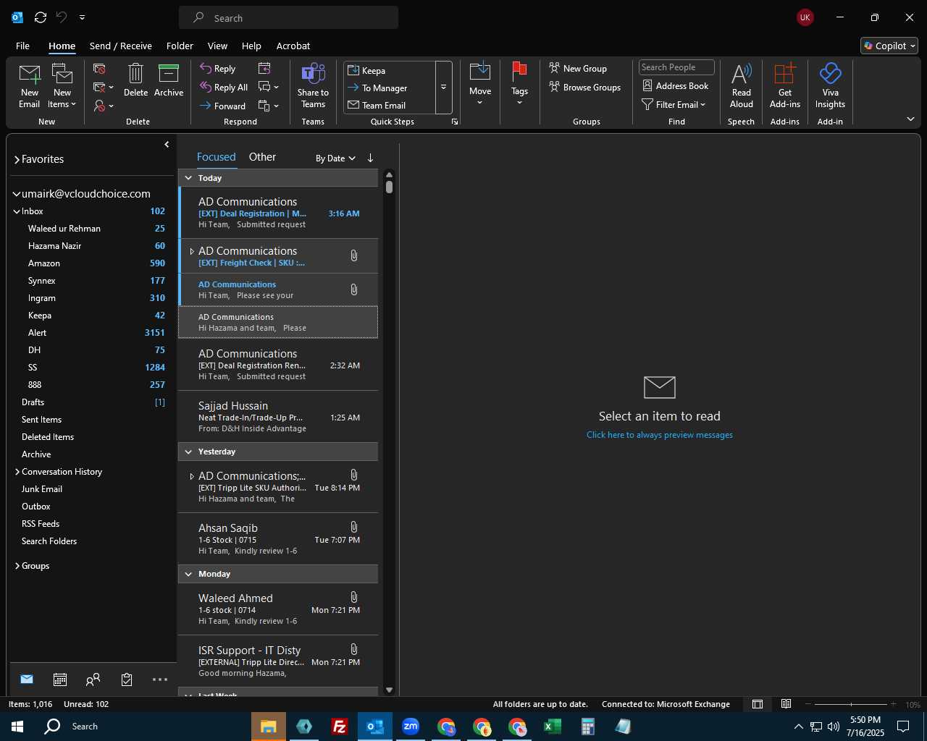Open Viva Insights add-in
This screenshot has height=741, width=927.
[830, 86]
